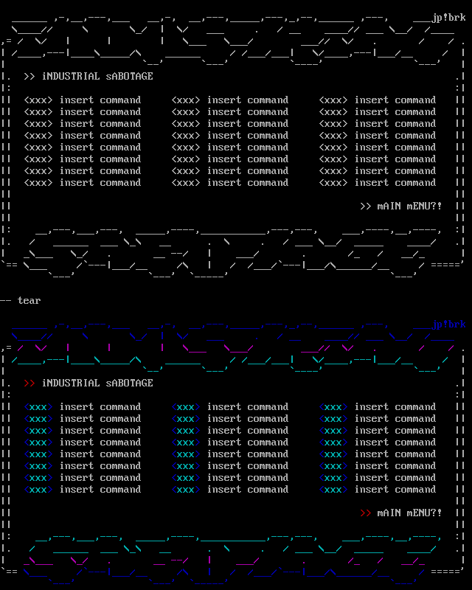Click the blue jp!brk signature in colored header
This screenshot has height=590, width=472.
[x=448, y=324]
